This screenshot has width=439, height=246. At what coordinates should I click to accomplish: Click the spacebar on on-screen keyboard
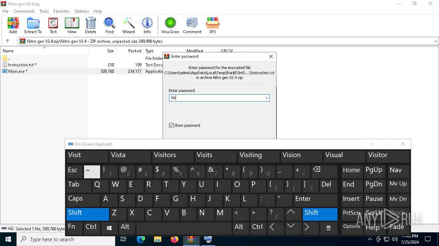point(184,228)
